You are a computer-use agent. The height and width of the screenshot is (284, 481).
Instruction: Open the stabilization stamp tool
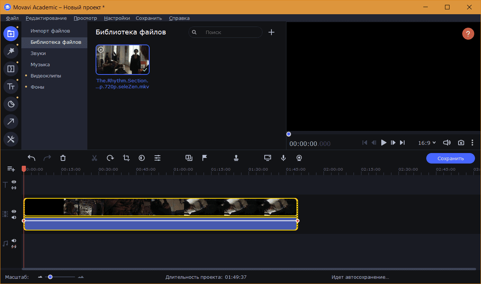[x=236, y=158]
